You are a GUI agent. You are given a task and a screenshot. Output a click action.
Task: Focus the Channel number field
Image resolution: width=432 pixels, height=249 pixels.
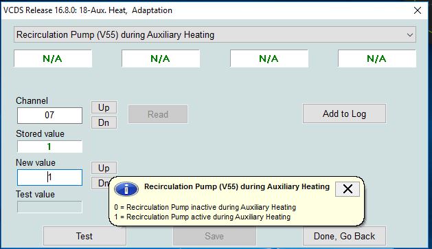(x=49, y=116)
